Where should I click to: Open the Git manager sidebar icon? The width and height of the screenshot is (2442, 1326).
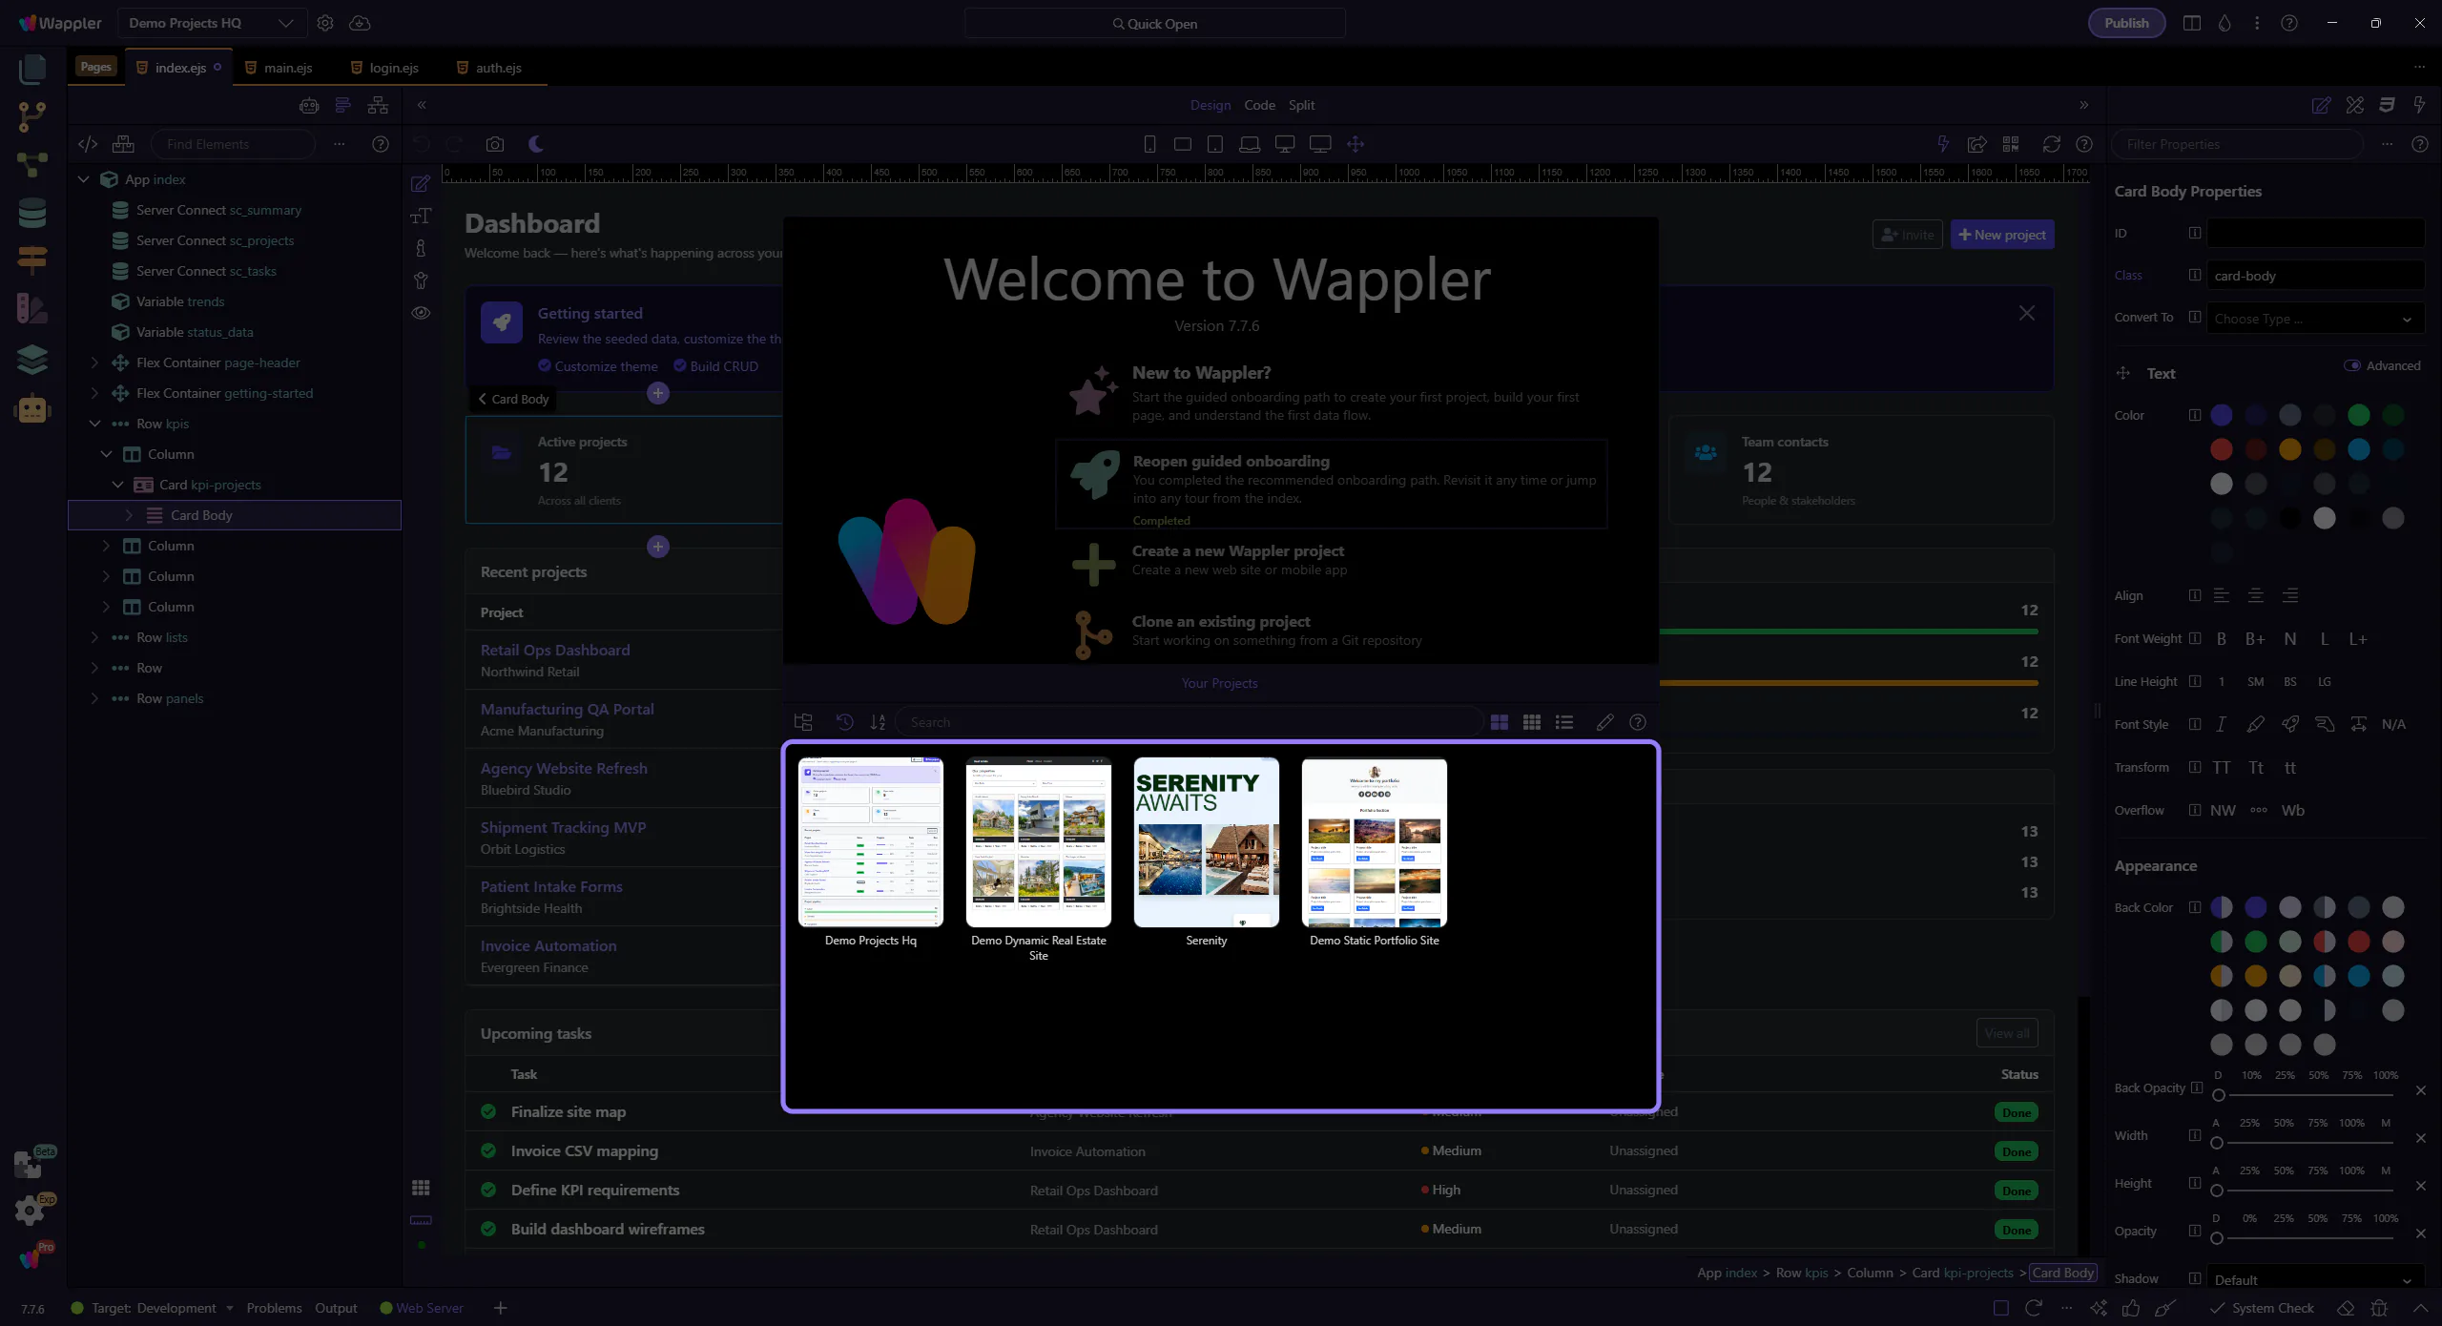pos(31,115)
